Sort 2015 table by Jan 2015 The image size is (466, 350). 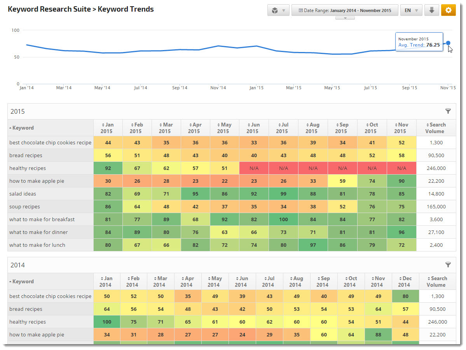(x=108, y=128)
